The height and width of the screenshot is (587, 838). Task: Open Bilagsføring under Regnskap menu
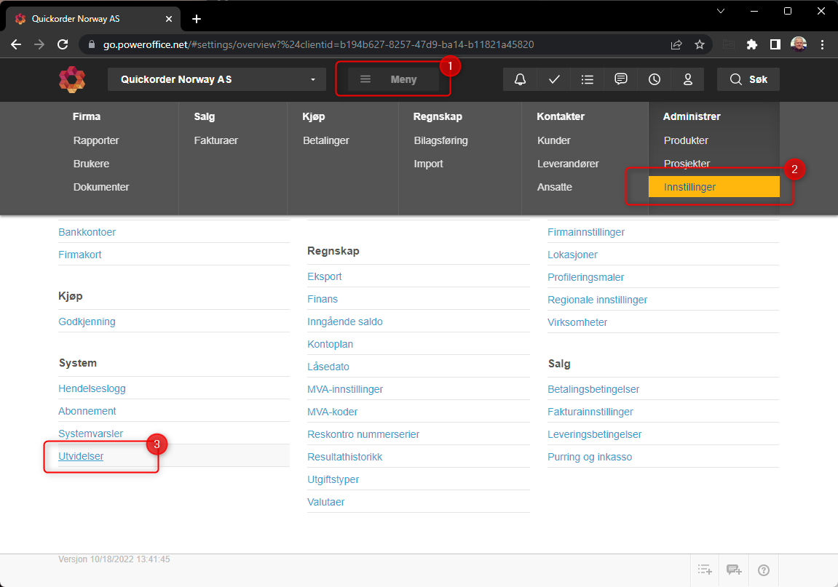(x=441, y=140)
